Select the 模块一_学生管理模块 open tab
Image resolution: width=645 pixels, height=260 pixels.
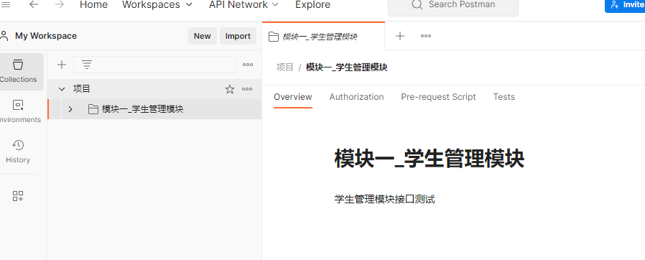(323, 37)
